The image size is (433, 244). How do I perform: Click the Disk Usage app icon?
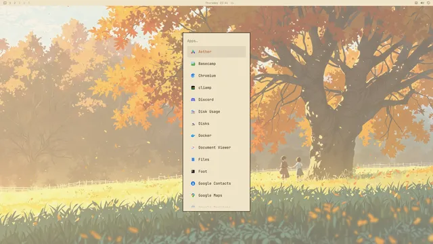click(x=193, y=111)
